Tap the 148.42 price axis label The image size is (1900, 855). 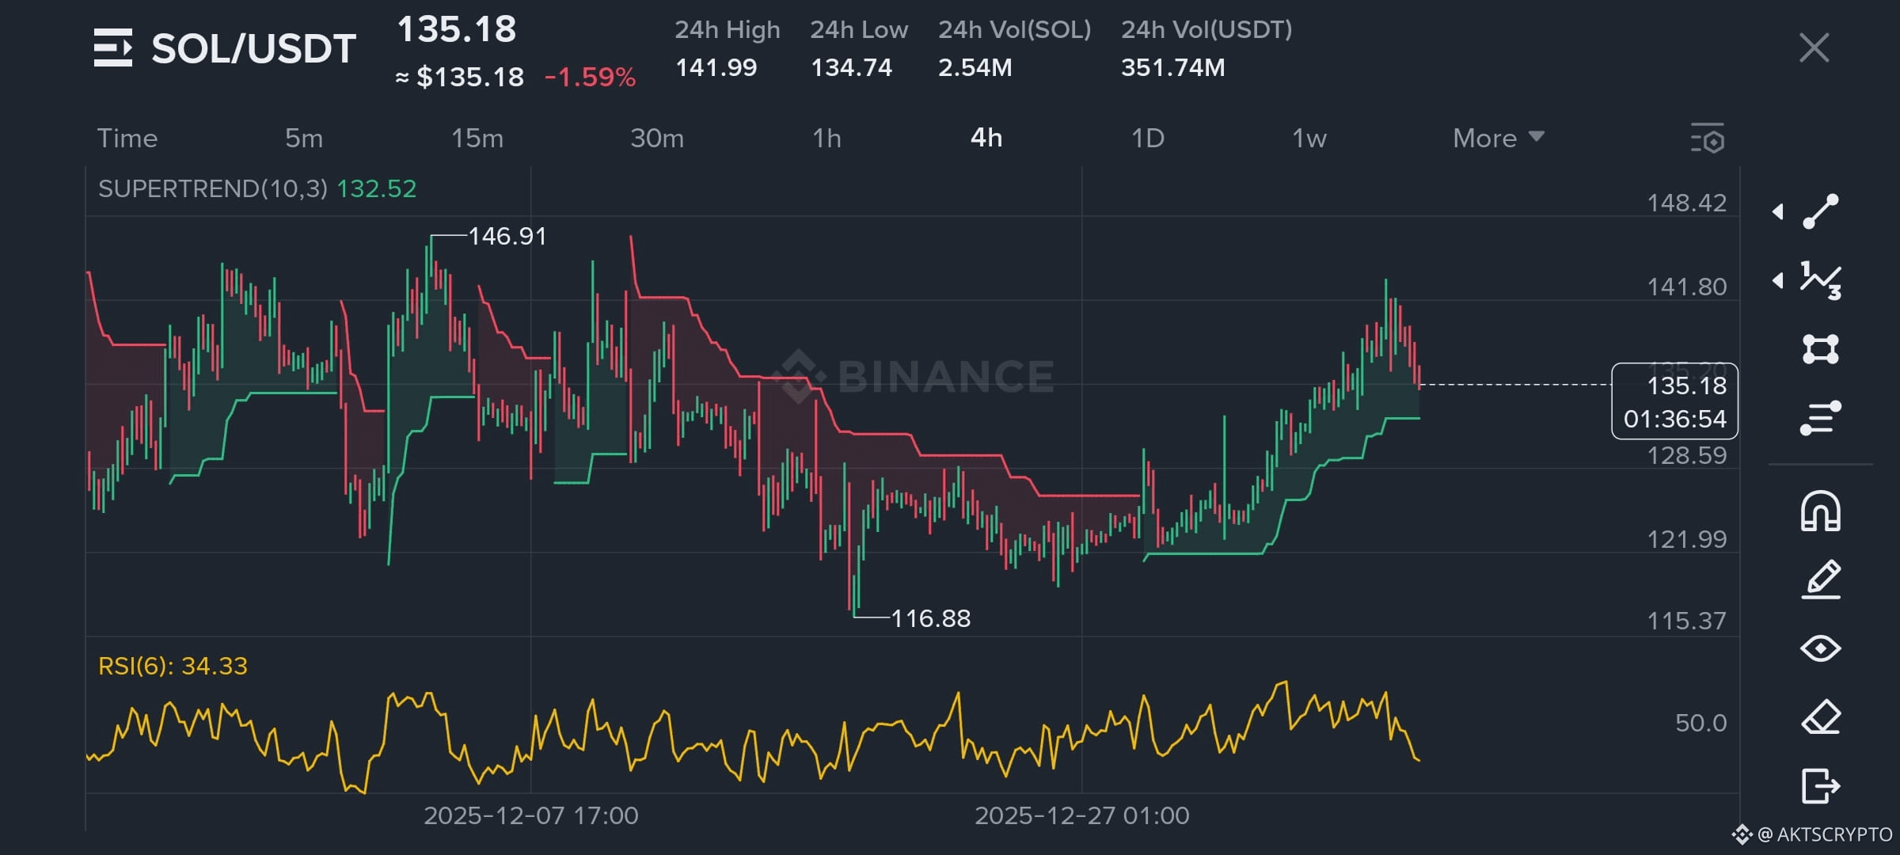pyautogui.click(x=1687, y=203)
